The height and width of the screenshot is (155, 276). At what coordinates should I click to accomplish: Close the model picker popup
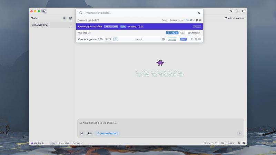[199, 13]
